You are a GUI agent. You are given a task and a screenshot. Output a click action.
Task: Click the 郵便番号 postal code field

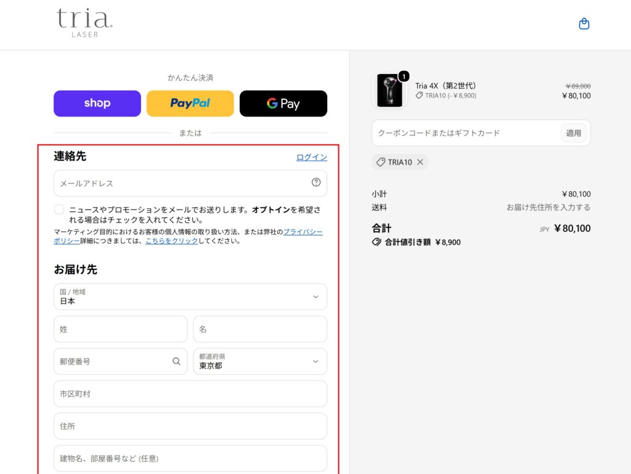120,361
